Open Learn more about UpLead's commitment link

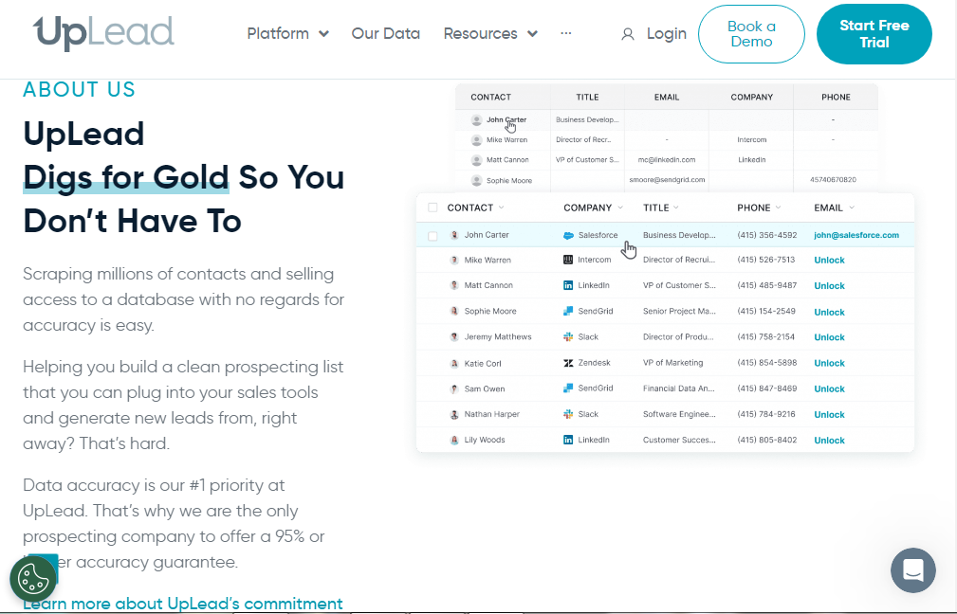(x=183, y=604)
